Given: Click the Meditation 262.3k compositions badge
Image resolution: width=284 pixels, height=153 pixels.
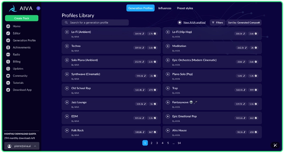Looking at the screenshot, I should 242,48.
